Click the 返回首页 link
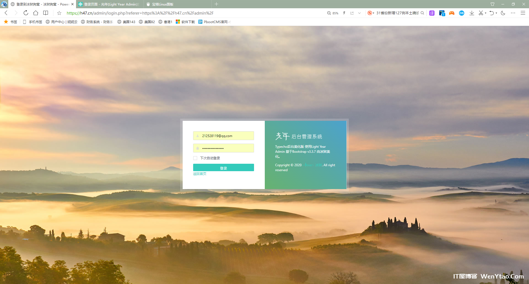 pos(200,174)
